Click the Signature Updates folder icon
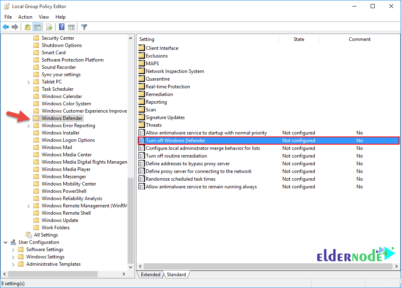 pos(142,117)
